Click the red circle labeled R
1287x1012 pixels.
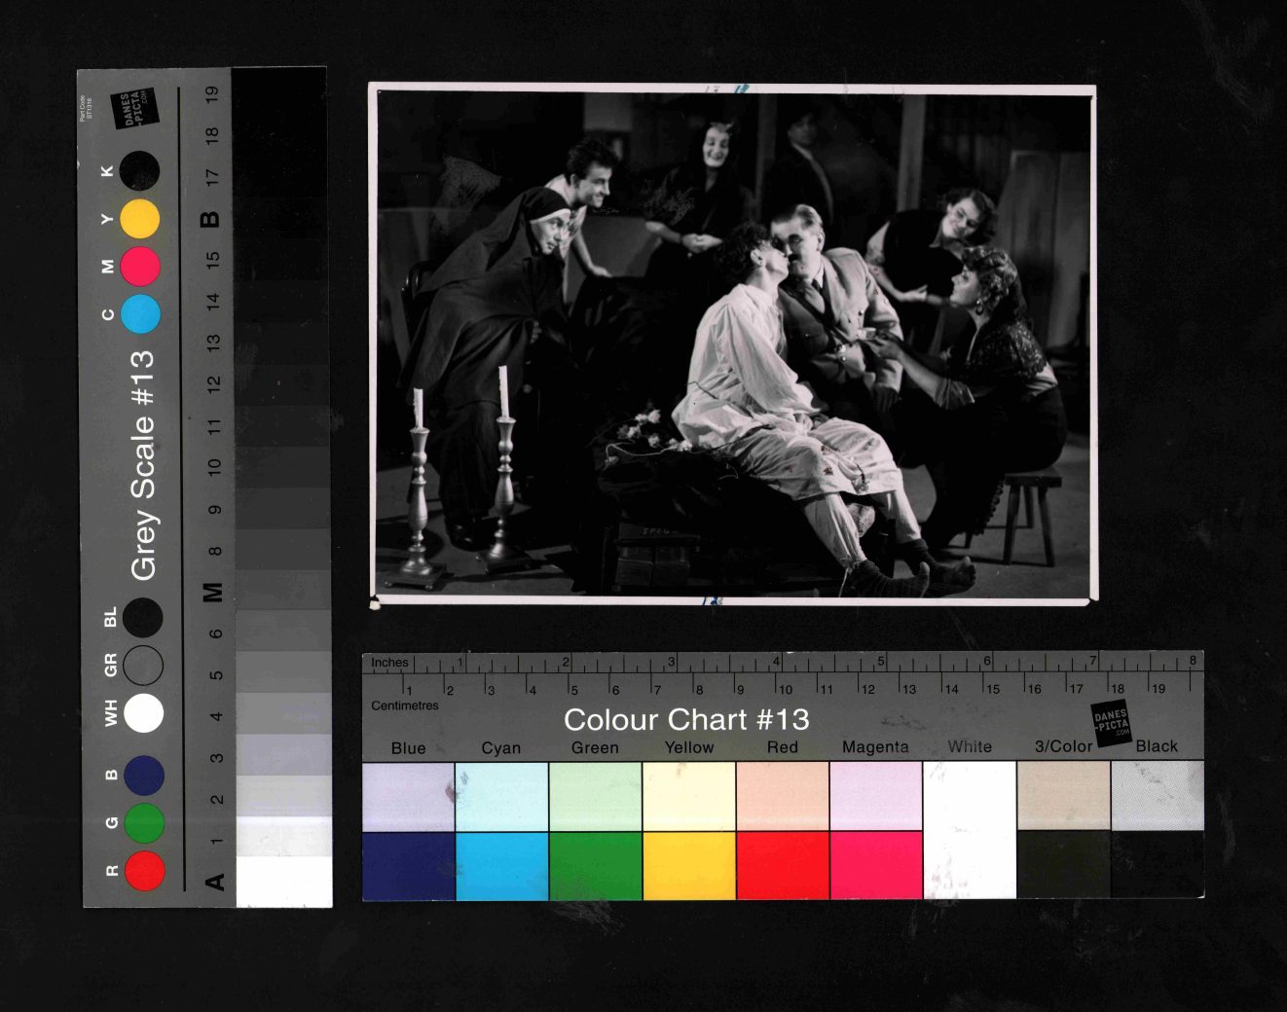tap(144, 870)
